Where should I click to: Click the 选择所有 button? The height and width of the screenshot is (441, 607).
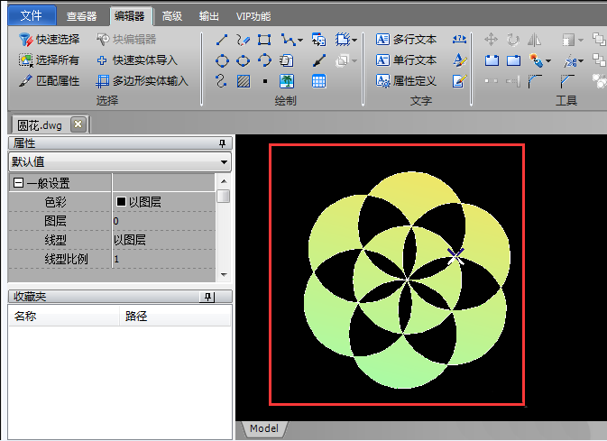50,60
